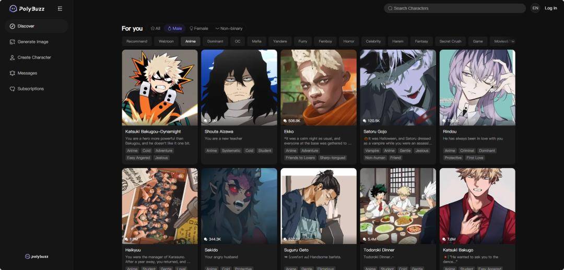Click the PolyBuzz logo at top left
Screen dimensions: 564x270
(27, 8)
